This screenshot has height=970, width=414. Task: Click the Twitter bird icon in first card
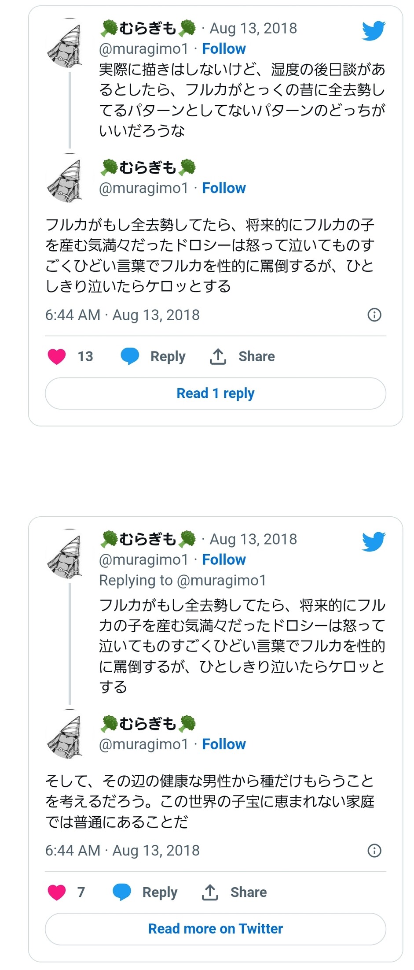374,31
